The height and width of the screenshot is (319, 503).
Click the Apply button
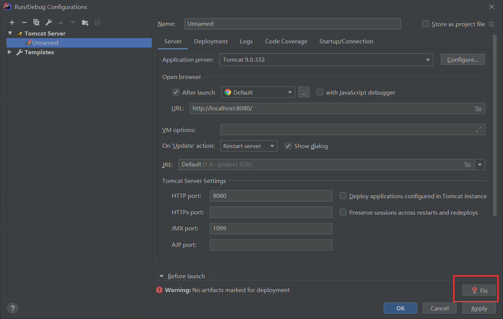pos(479,308)
